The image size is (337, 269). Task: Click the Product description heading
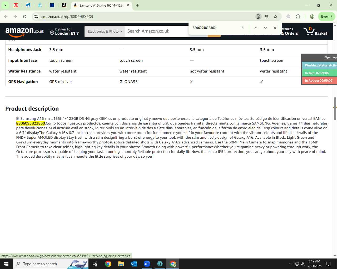tap(32, 109)
